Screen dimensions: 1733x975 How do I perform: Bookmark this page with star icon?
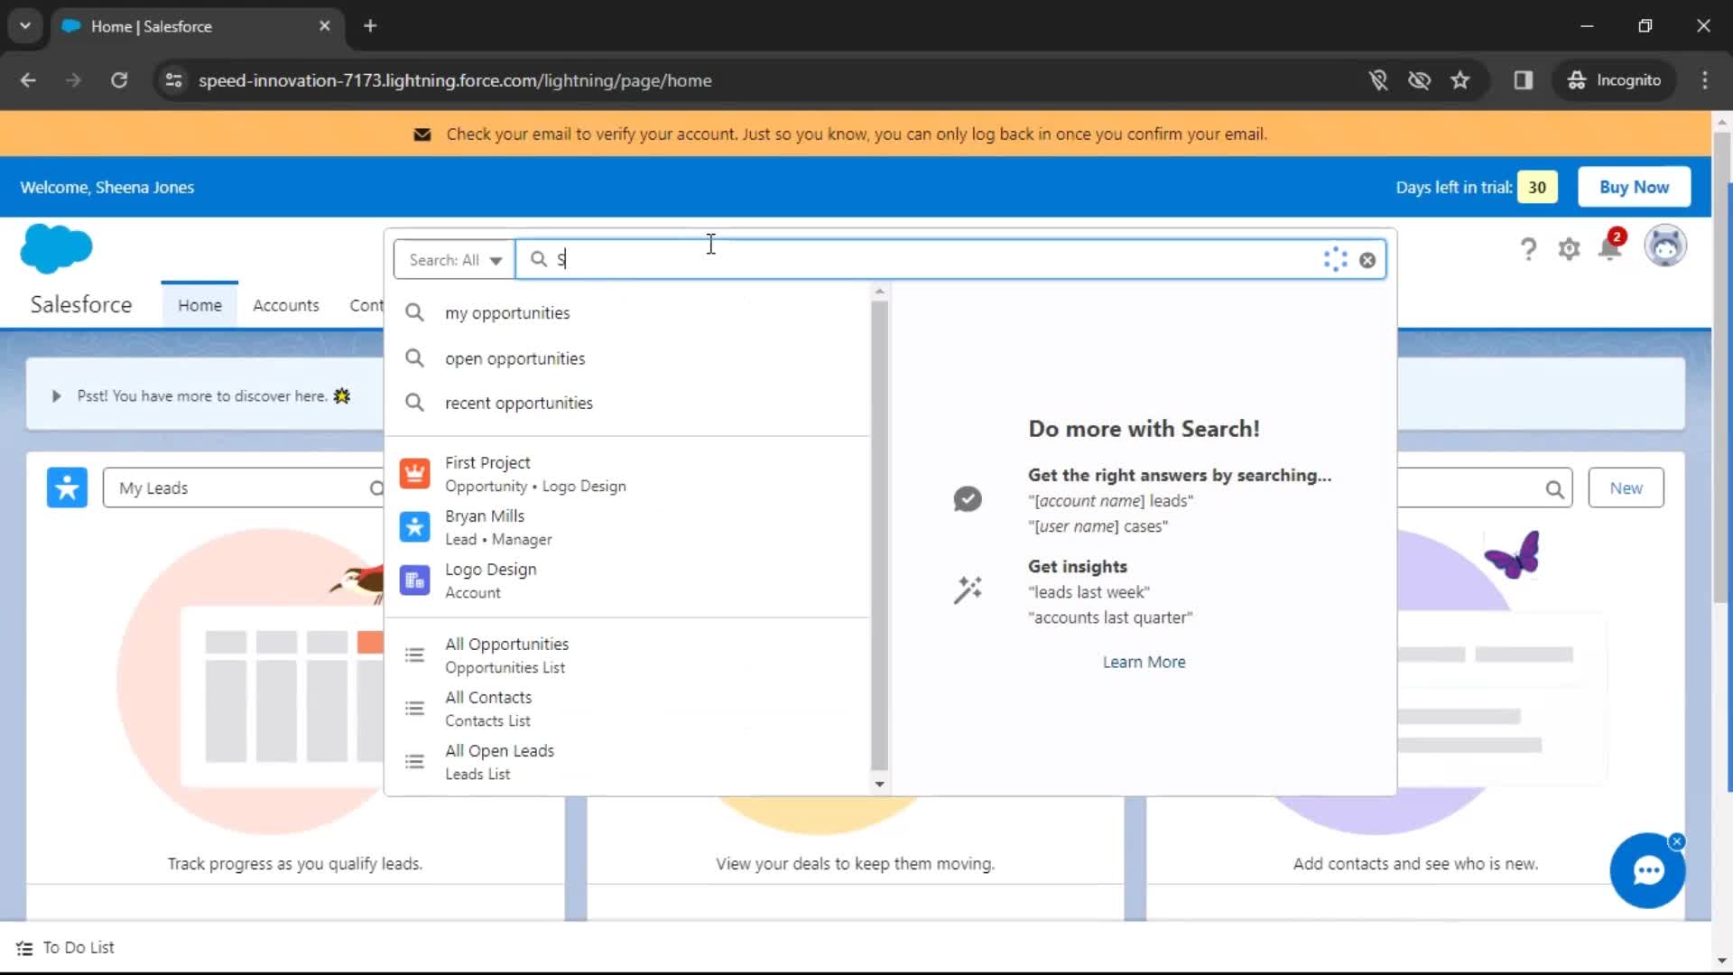pos(1460,80)
